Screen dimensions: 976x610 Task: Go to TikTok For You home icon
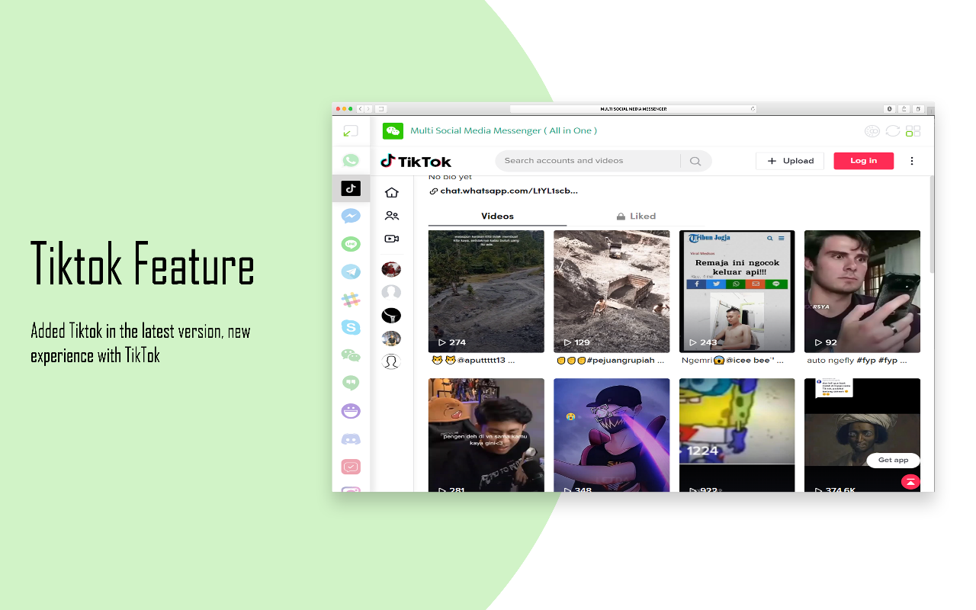(392, 193)
